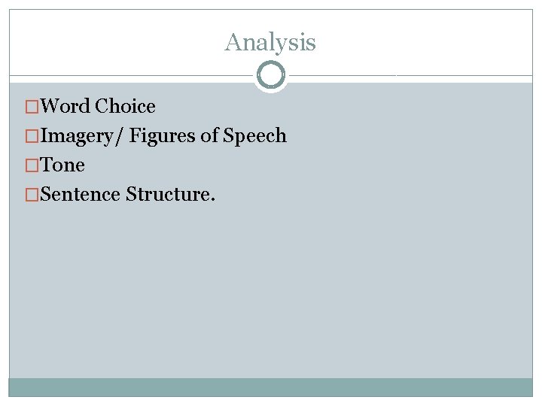Click the bullet marker beside Imagery line

click(x=33, y=136)
